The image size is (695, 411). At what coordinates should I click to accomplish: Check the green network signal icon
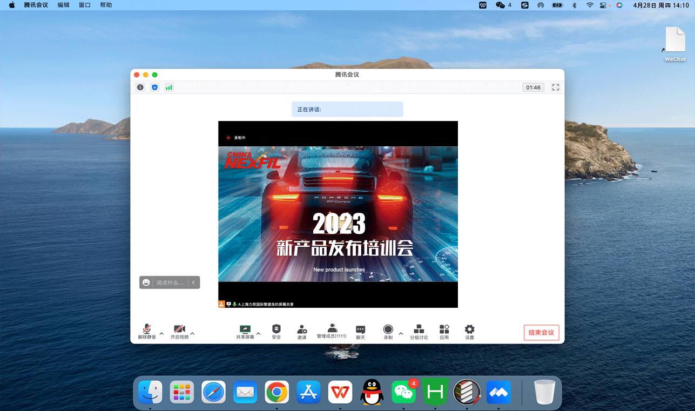tap(169, 87)
